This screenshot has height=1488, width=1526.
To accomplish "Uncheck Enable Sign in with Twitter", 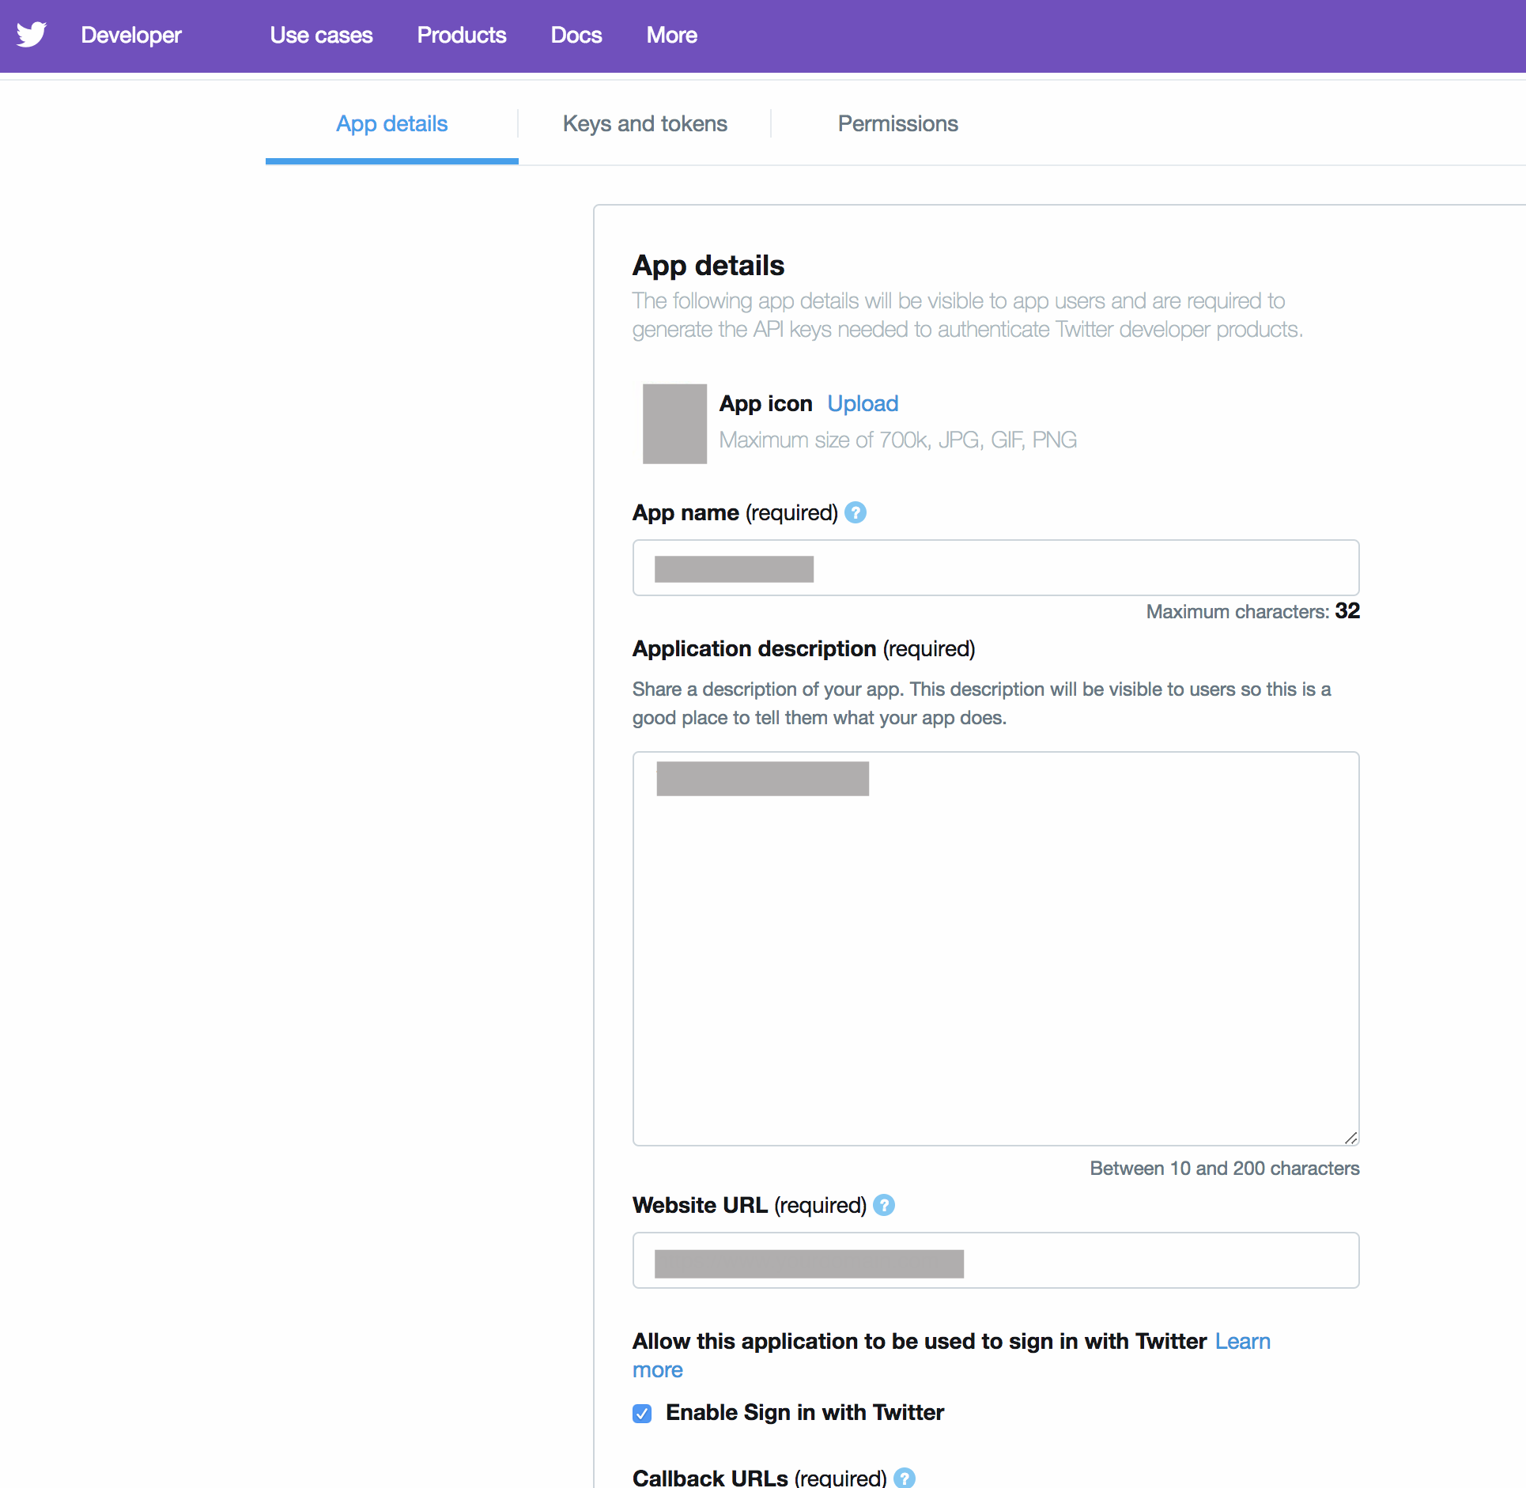I will [x=642, y=1414].
